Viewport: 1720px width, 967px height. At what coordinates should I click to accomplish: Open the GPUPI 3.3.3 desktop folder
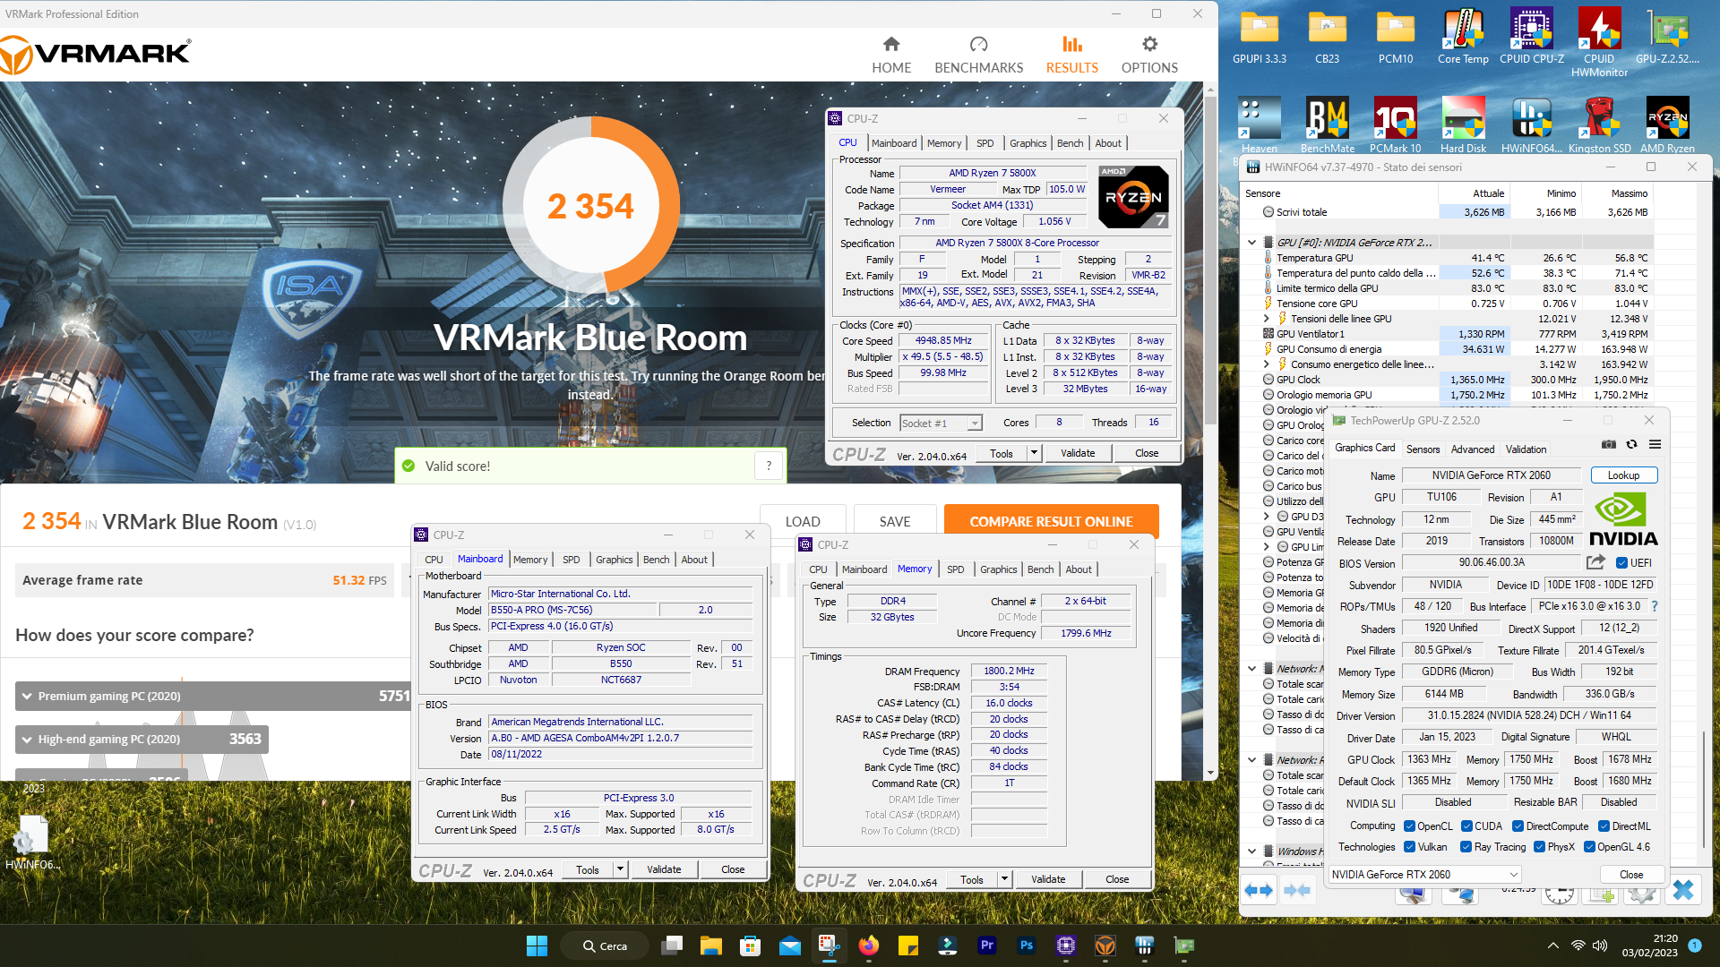1259,38
